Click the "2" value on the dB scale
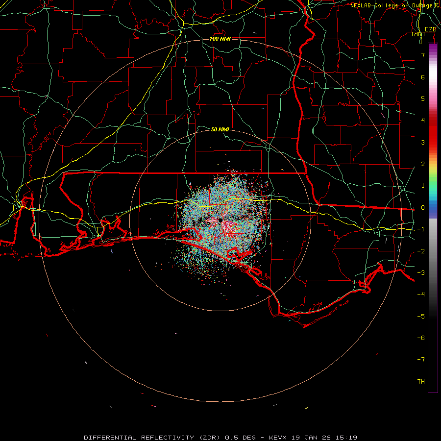The image size is (441, 441). (423, 164)
